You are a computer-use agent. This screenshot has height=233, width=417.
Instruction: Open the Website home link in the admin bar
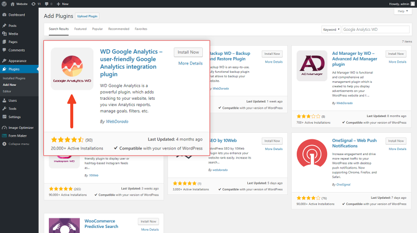(x=19, y=4)
